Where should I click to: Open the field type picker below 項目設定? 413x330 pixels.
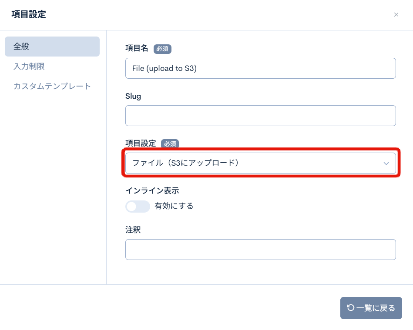click(260, 163)
